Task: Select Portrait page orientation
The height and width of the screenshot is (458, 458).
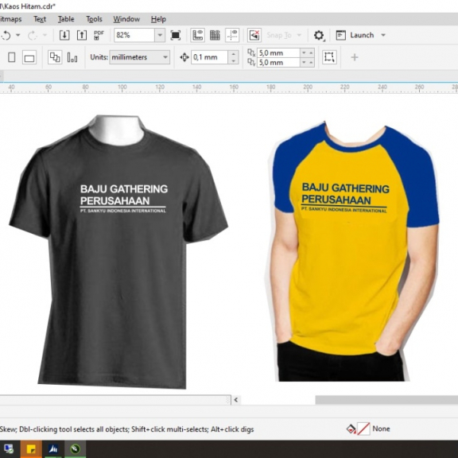Action: pos(12,57)
